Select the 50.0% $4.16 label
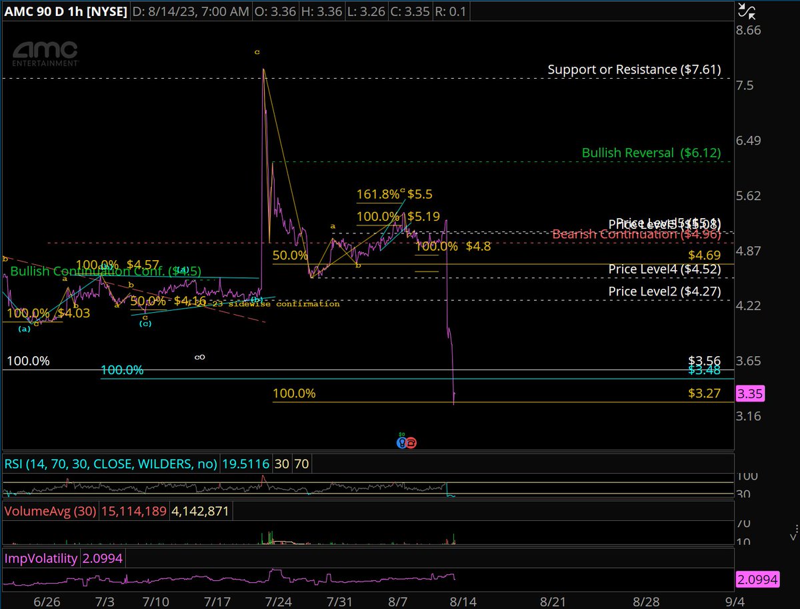800x609 pixels. coord(168,301)
